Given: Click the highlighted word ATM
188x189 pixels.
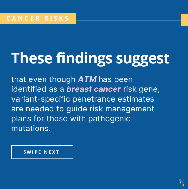Looking at the screenshot, I should [x=87, y=79].
